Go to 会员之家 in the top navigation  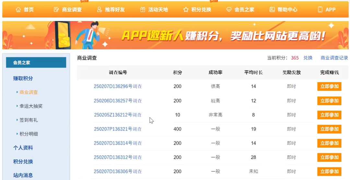244,10
